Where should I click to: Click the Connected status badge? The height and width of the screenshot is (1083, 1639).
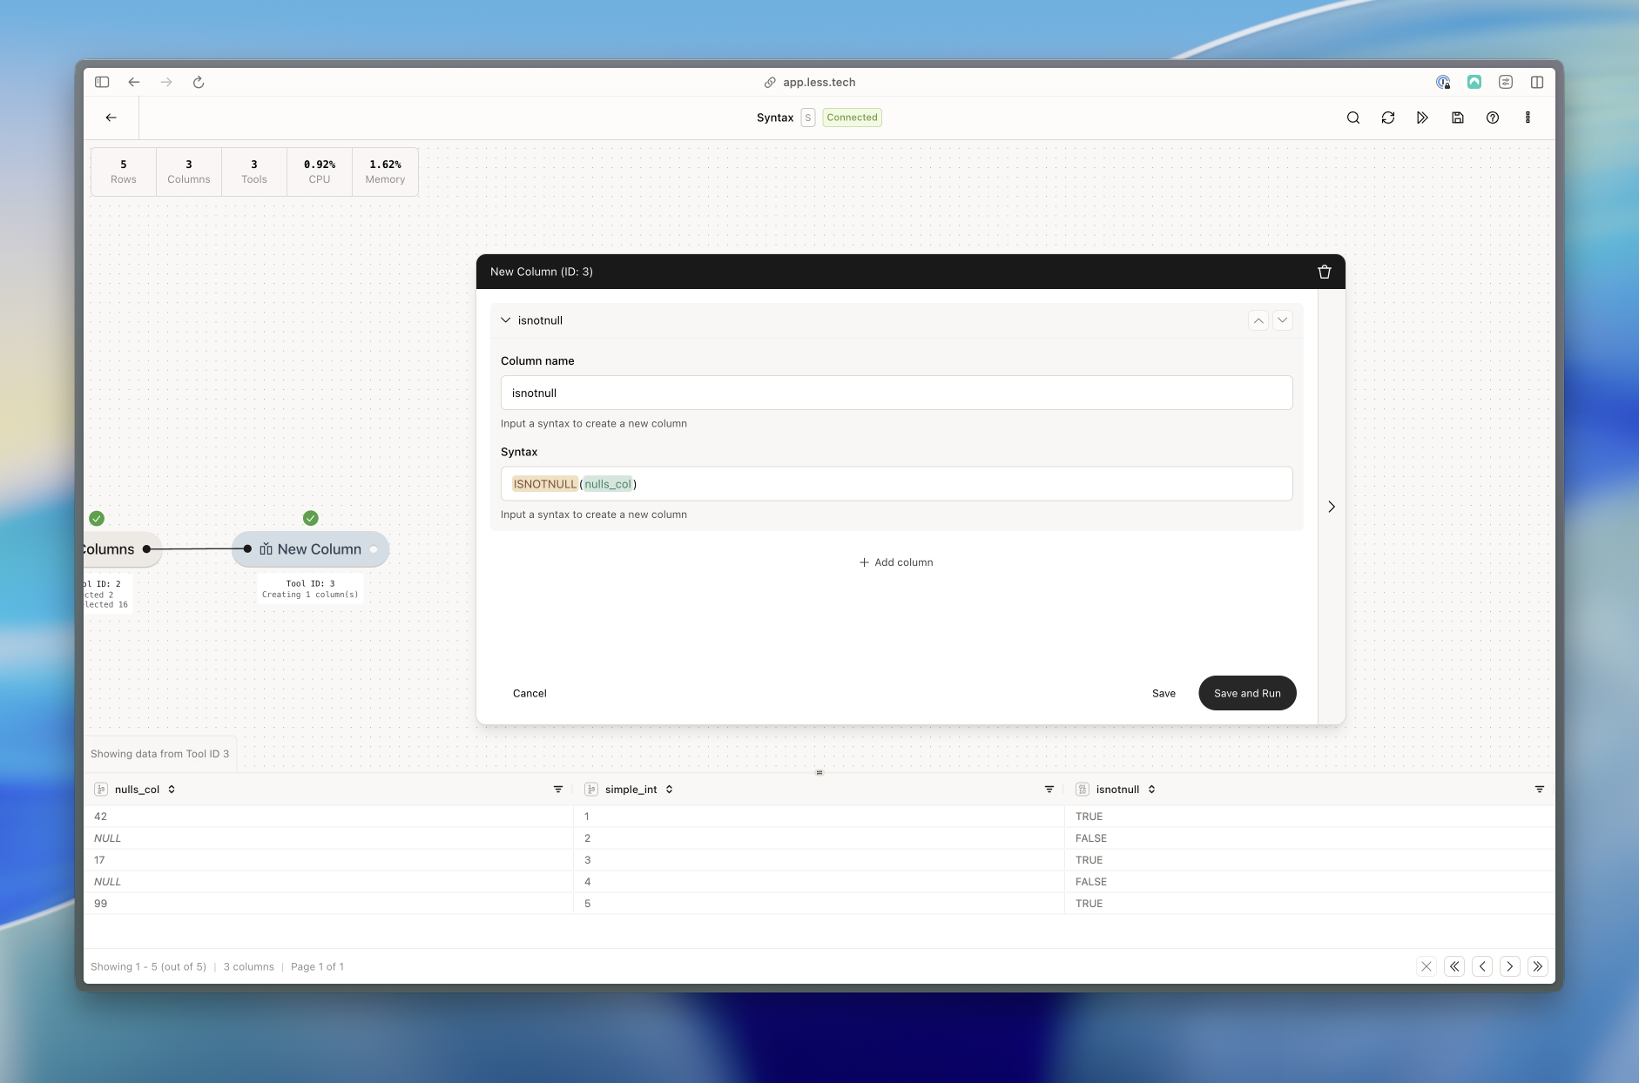pos(852,118)
